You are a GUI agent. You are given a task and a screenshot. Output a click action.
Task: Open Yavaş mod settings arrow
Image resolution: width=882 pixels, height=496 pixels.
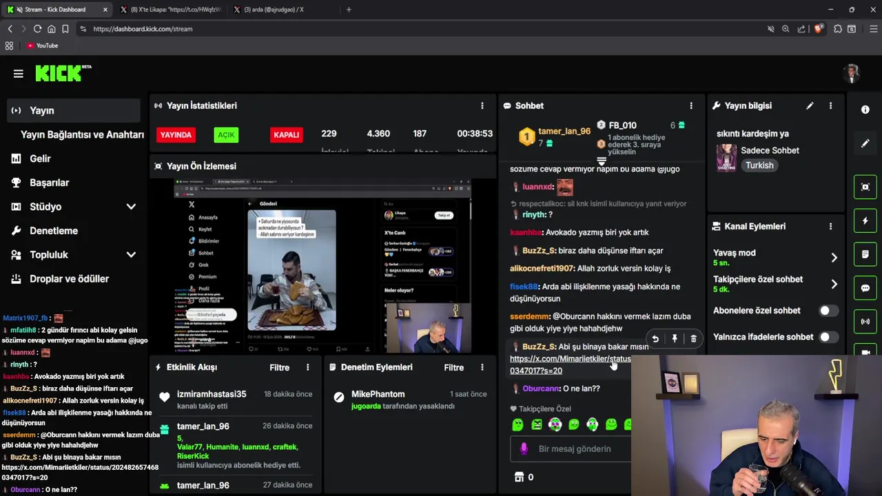point(834,258)
